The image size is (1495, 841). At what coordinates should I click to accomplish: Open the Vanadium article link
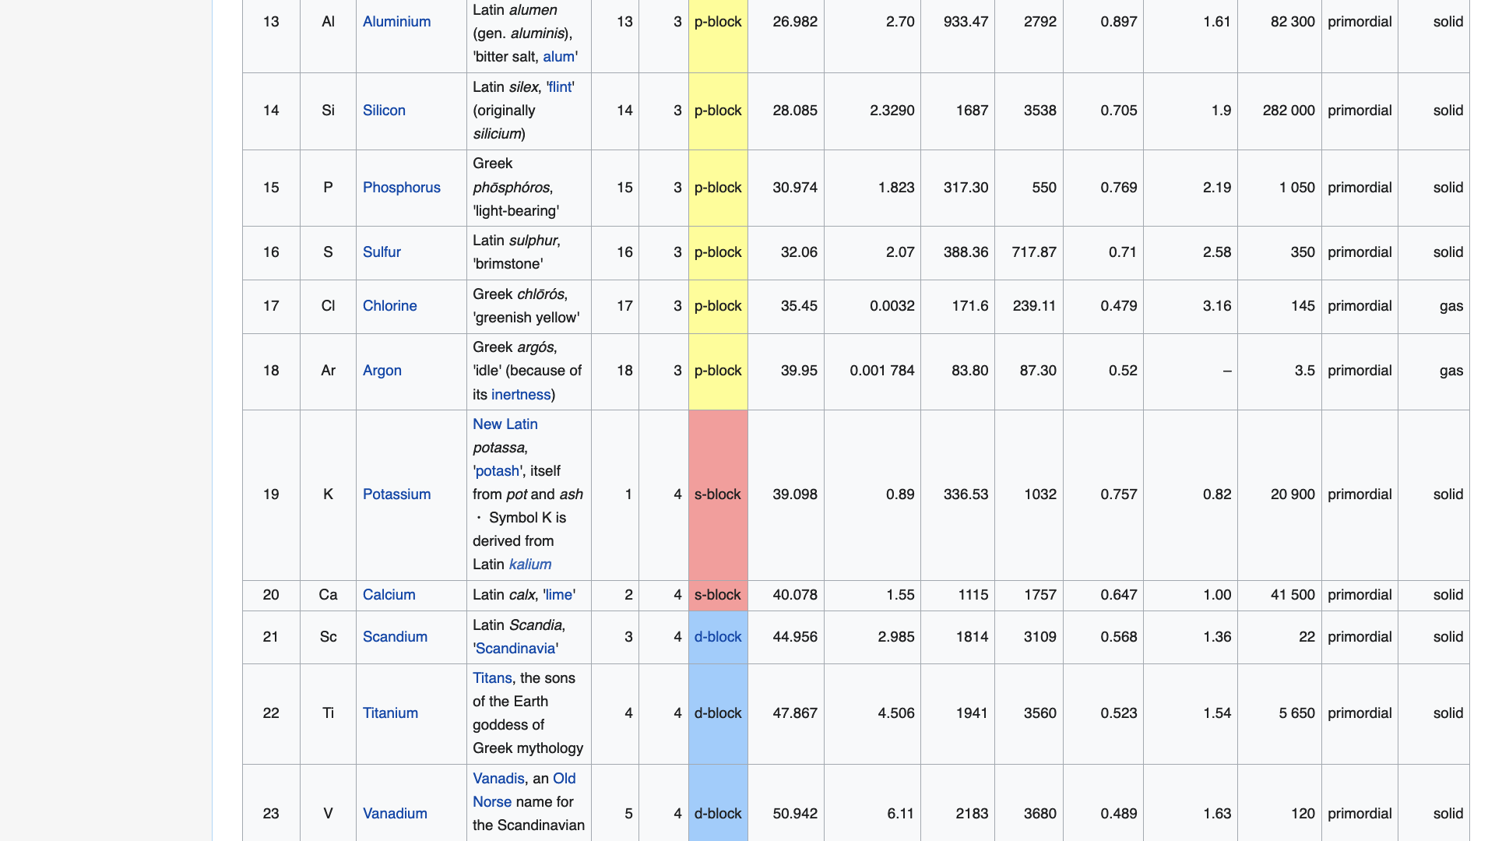395,814
